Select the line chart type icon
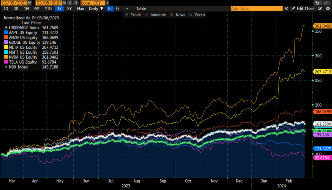This screenshot has width=332, height=190. click(111, 8)
